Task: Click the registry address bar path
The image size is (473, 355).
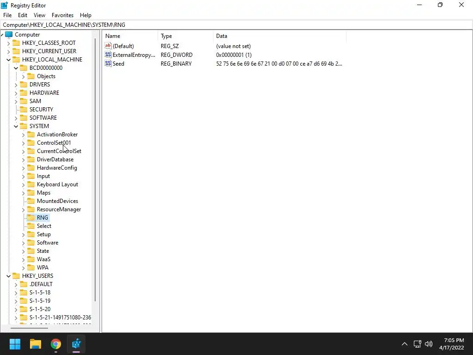Action: (64, 25)
